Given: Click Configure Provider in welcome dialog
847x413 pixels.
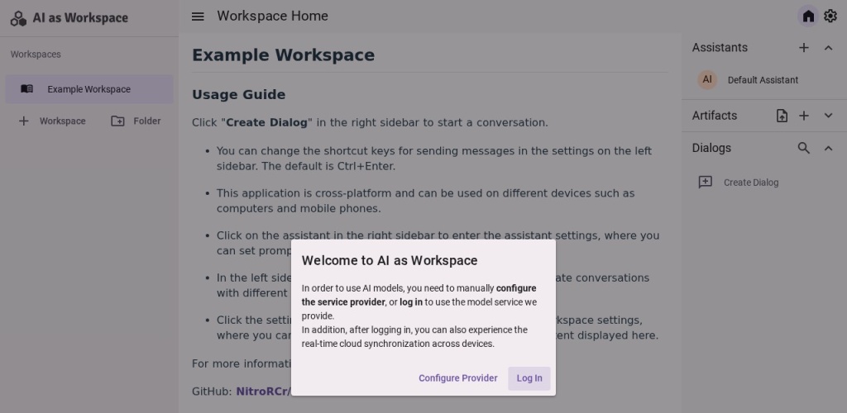Looking at the screenshot, I should coord(458,378).
